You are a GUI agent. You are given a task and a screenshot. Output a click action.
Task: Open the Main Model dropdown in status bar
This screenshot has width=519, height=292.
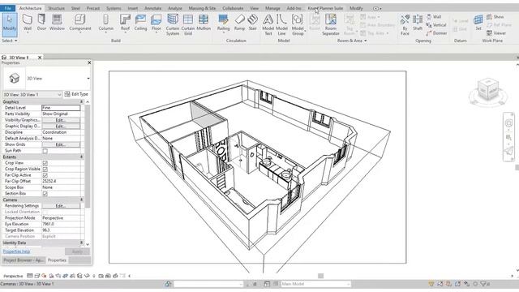coord(315,284)
